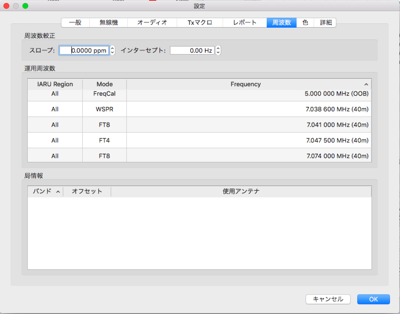
Task: Click the 使用アンテナ column header
Action: pyautogui.click(x=241, y=191)
